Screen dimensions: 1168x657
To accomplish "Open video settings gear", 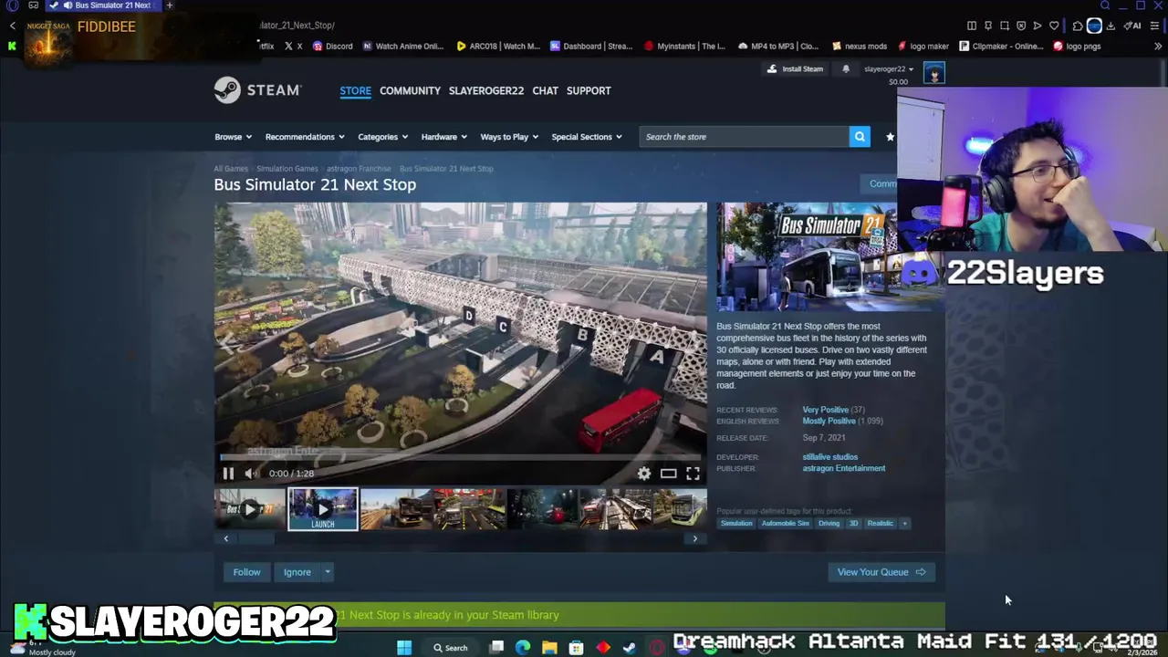I will coord(644,473).
